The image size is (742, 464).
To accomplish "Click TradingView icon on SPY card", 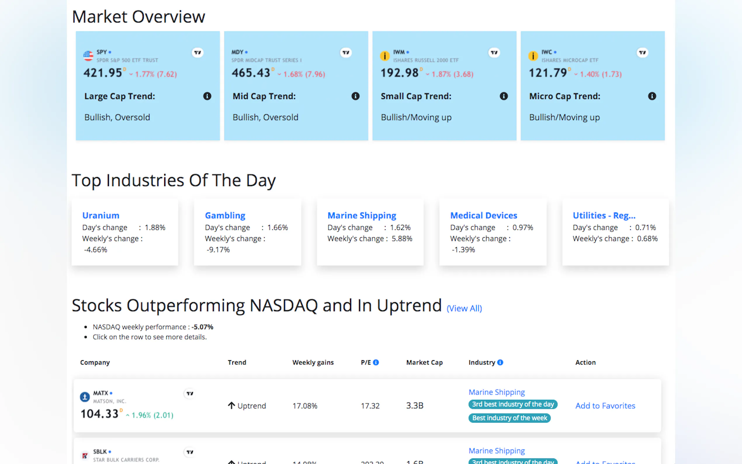I will 197,53.
